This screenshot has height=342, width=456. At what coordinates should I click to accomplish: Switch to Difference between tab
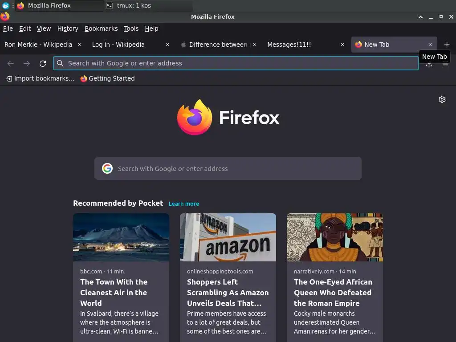218,45
